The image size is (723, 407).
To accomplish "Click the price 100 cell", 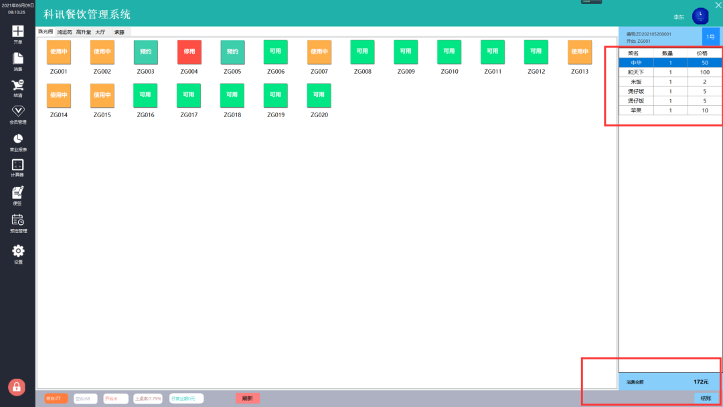I will (x=704, y=72).
